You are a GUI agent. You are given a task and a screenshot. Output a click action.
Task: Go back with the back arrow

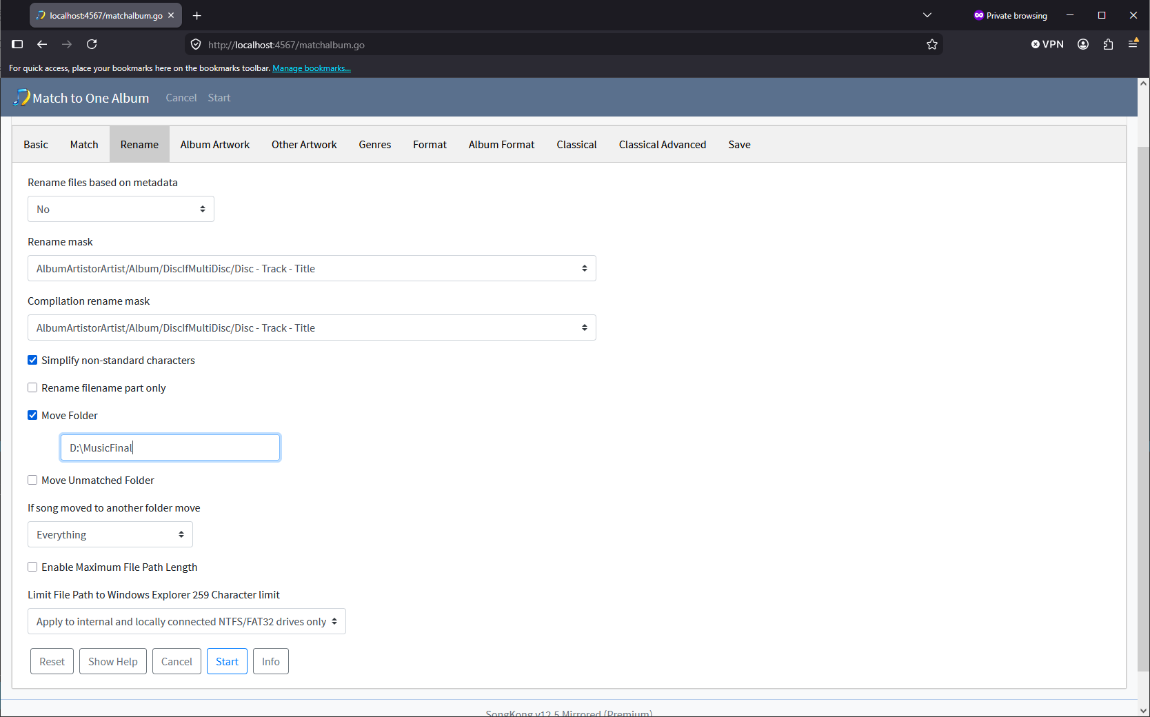42,44
